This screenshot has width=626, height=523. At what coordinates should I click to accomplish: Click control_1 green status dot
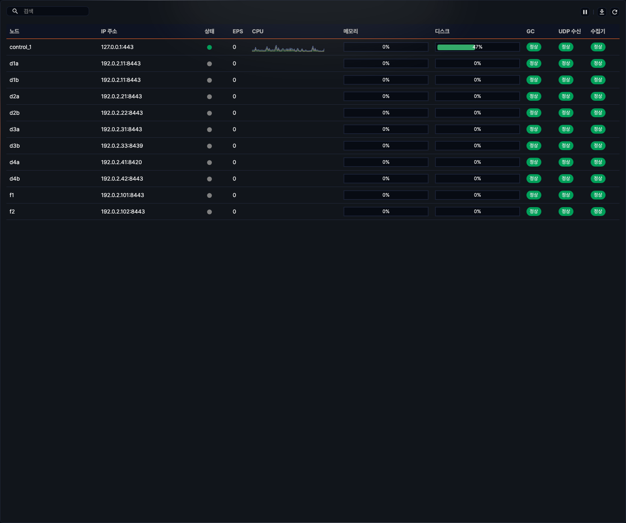(x=209, y=47)
